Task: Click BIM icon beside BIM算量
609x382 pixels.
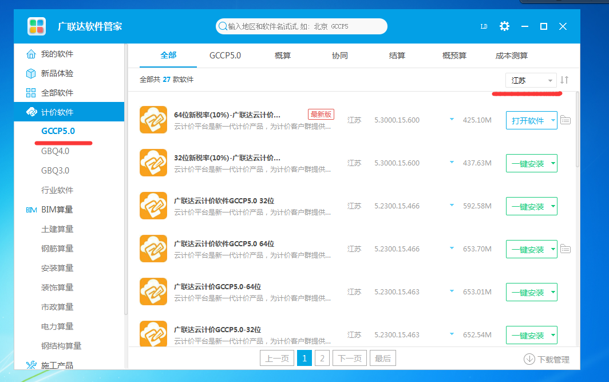Action: click(31, 210)
